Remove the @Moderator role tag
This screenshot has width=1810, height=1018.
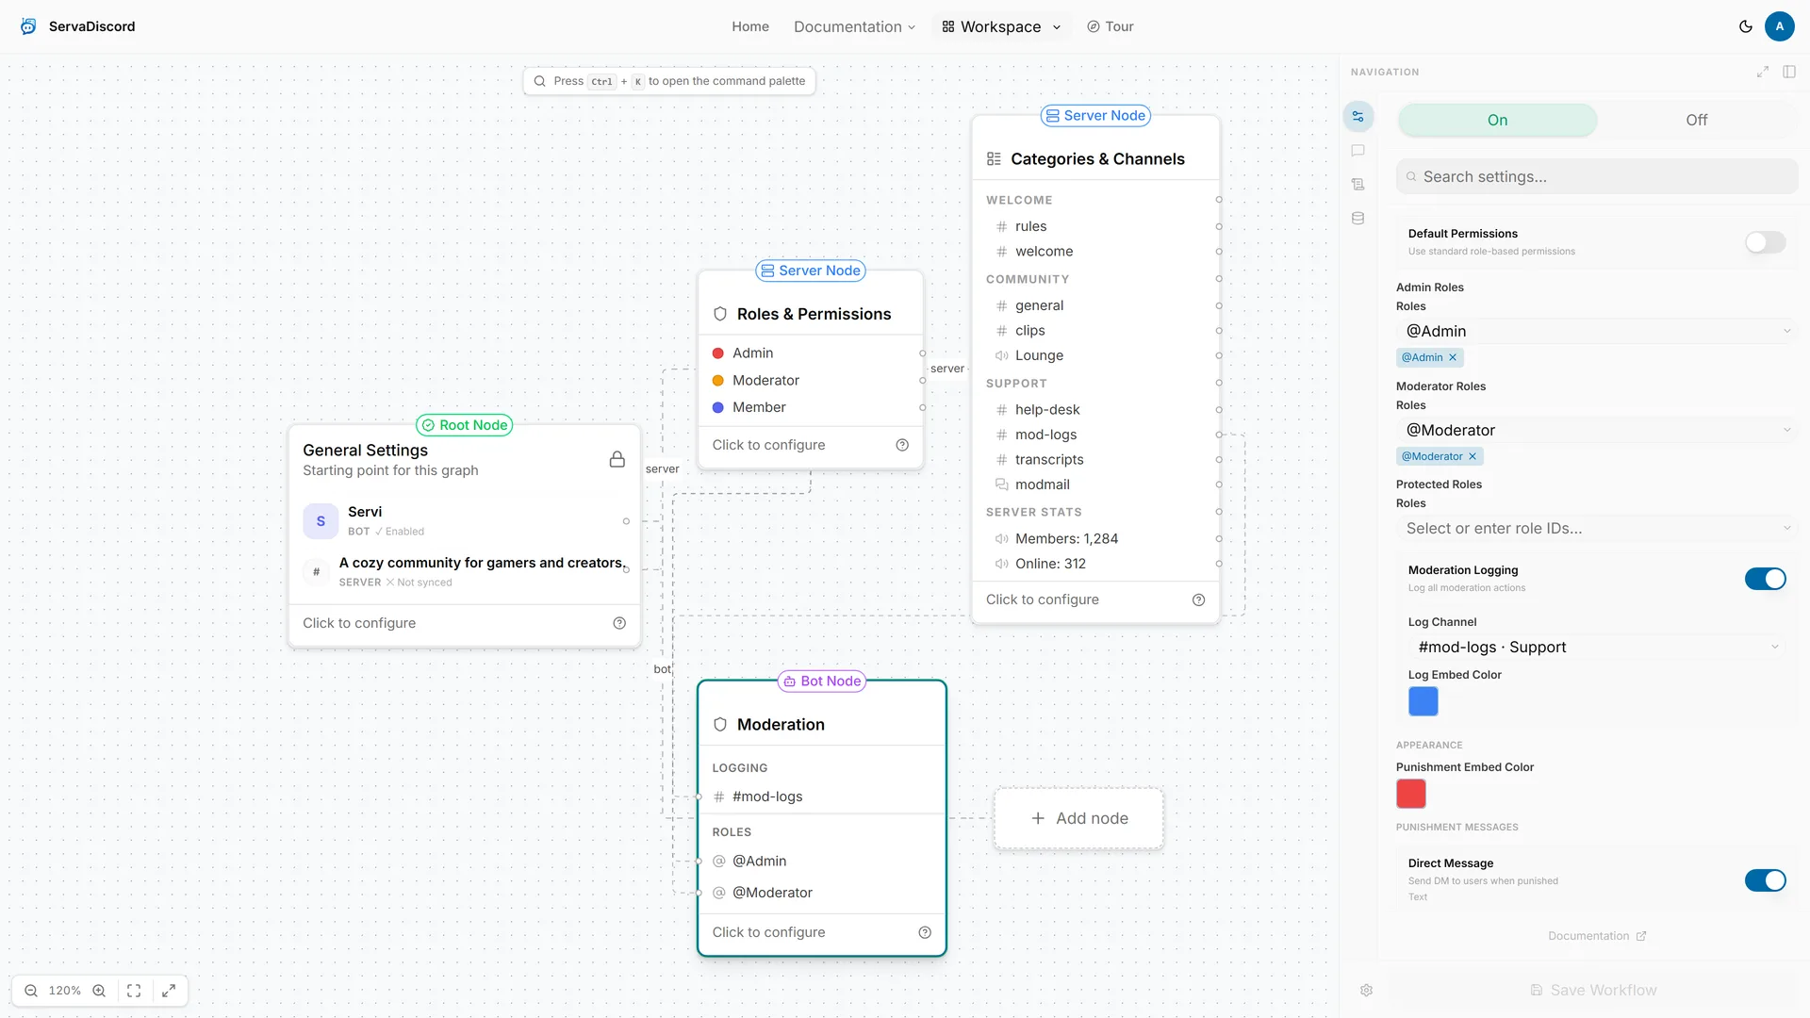pyautogui.click(x=1473, y=456)
